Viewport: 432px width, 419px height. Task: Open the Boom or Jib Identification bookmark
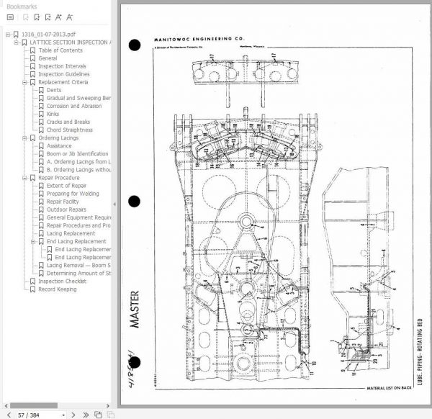point(78,154)
